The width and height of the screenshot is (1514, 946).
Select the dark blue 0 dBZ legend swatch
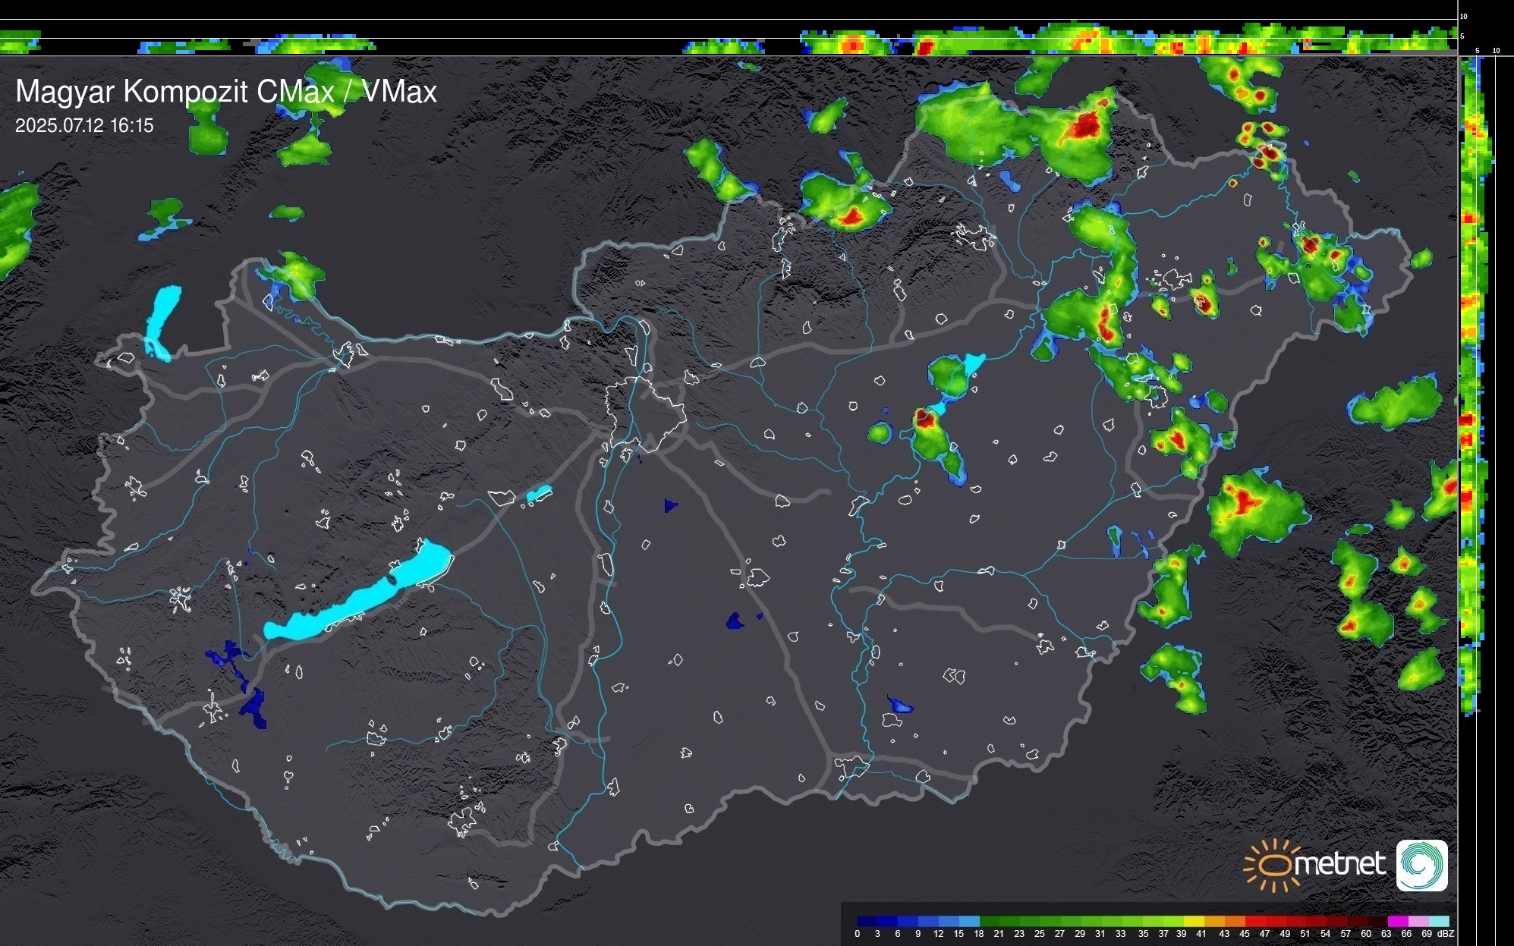pos(867,922)
